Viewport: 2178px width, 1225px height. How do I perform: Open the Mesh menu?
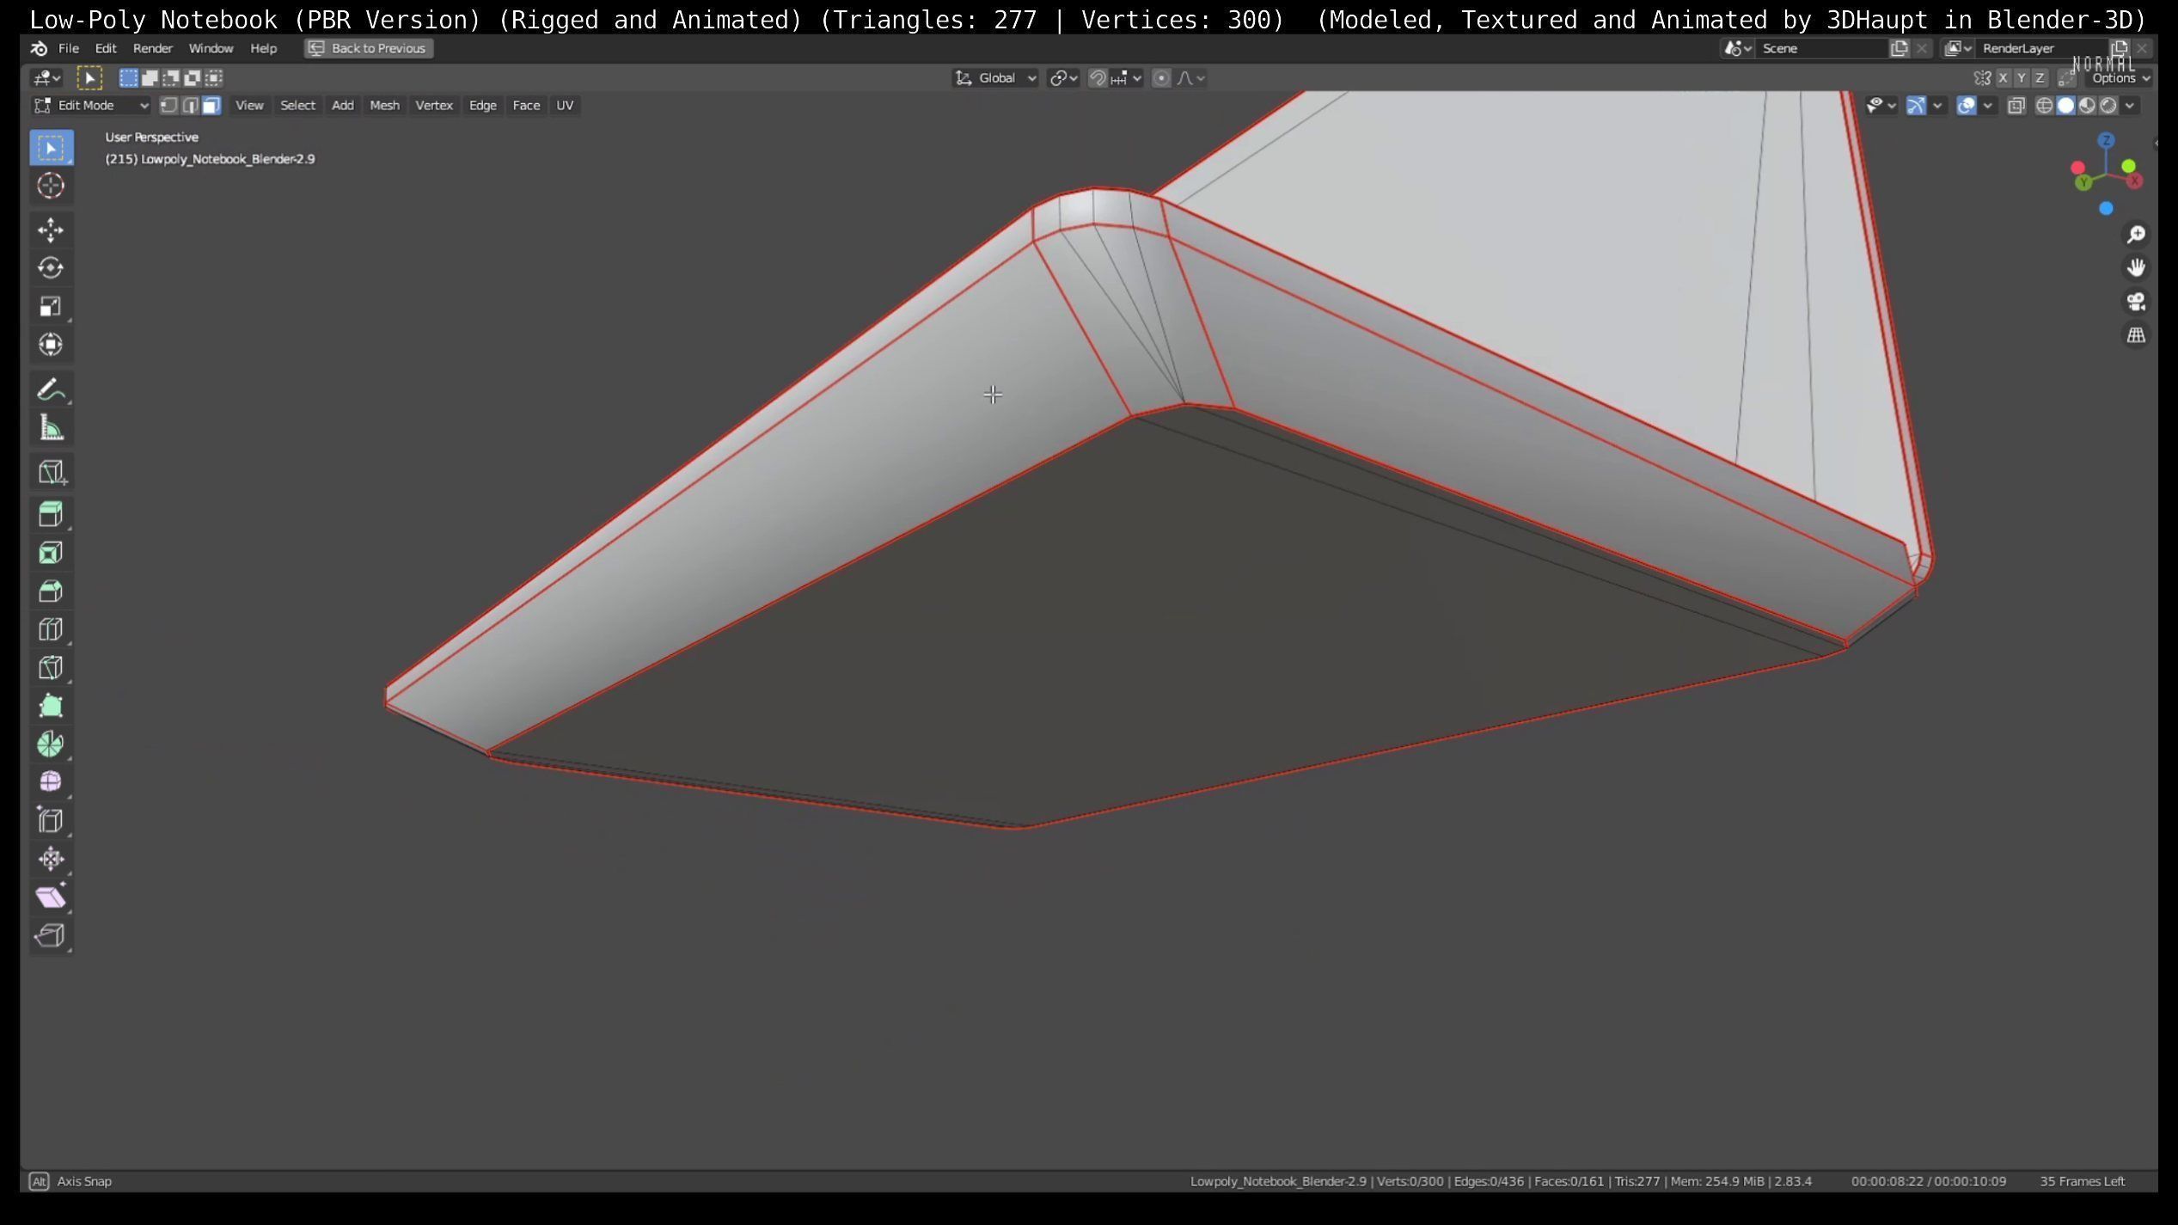[384, 106]
